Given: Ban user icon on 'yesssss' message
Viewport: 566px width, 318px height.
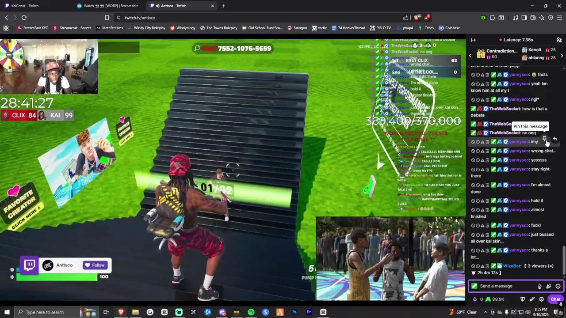Looking at the screenshot, I should (473, 160).
